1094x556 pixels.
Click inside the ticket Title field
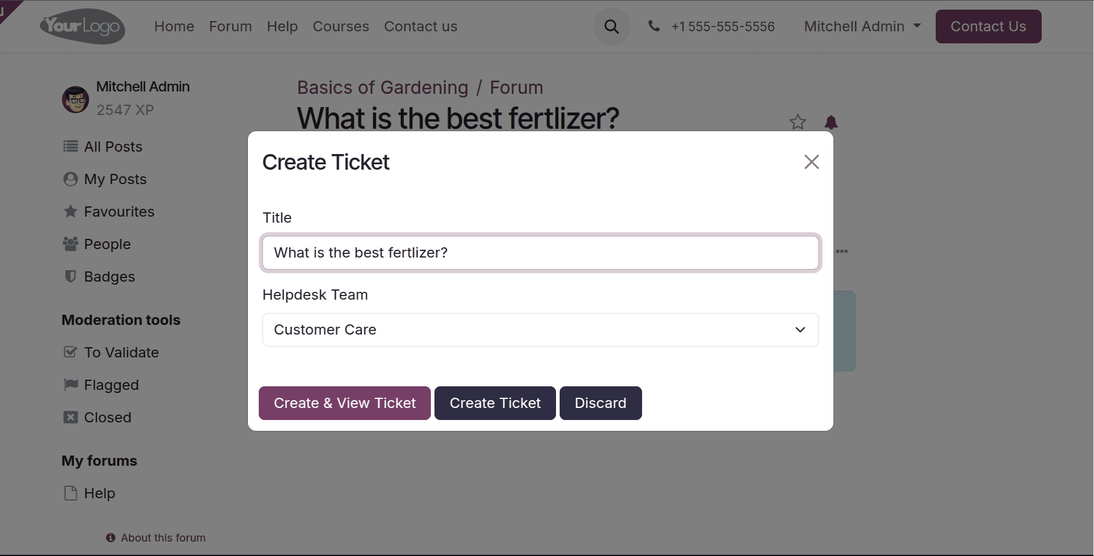pos(540,253)
